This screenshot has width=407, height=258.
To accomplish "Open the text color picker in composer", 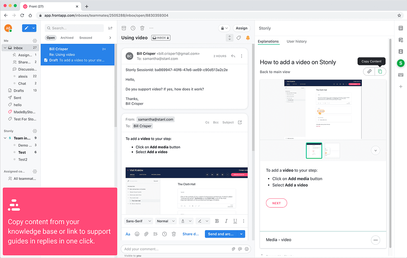I will tap(186, 221).
